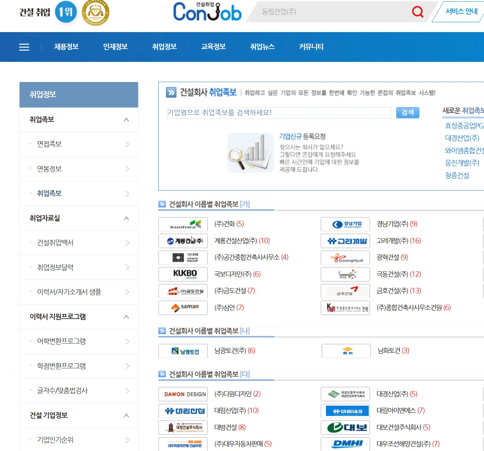Open the Space Group company logo
Screen dimensions: 484x451
183,257
